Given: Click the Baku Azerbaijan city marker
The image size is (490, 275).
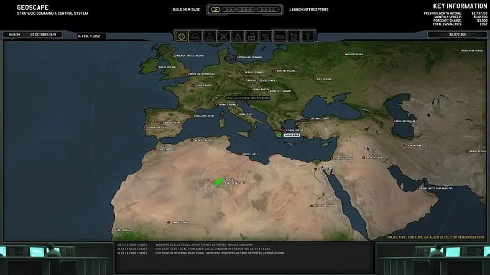Looking at the screenshot, I should click(393, 121).
